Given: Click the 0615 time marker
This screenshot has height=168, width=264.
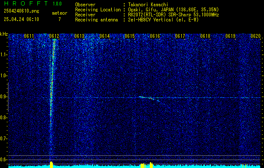Looking at the screenshot, I should pyautogui.click(x=130, y=36).
